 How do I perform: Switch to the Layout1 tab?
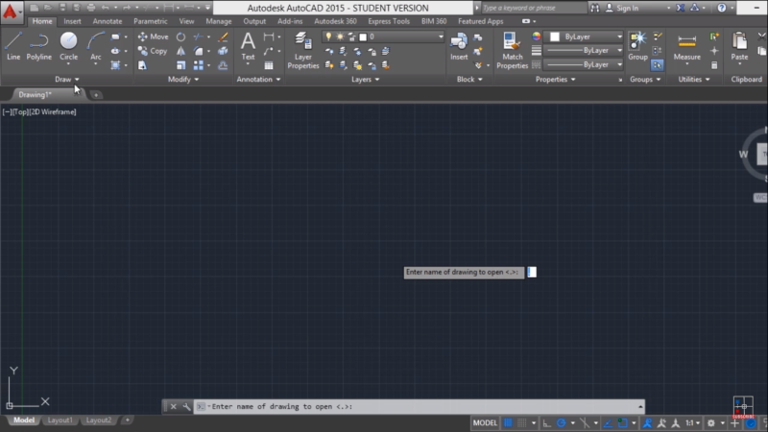pos(60,420)
